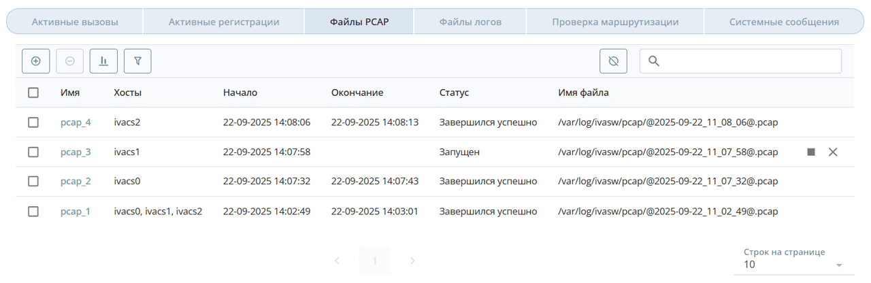The image size is (871, 283).
Task: Click the crossed-circle icon beside the search field
Action: point(613,61)
